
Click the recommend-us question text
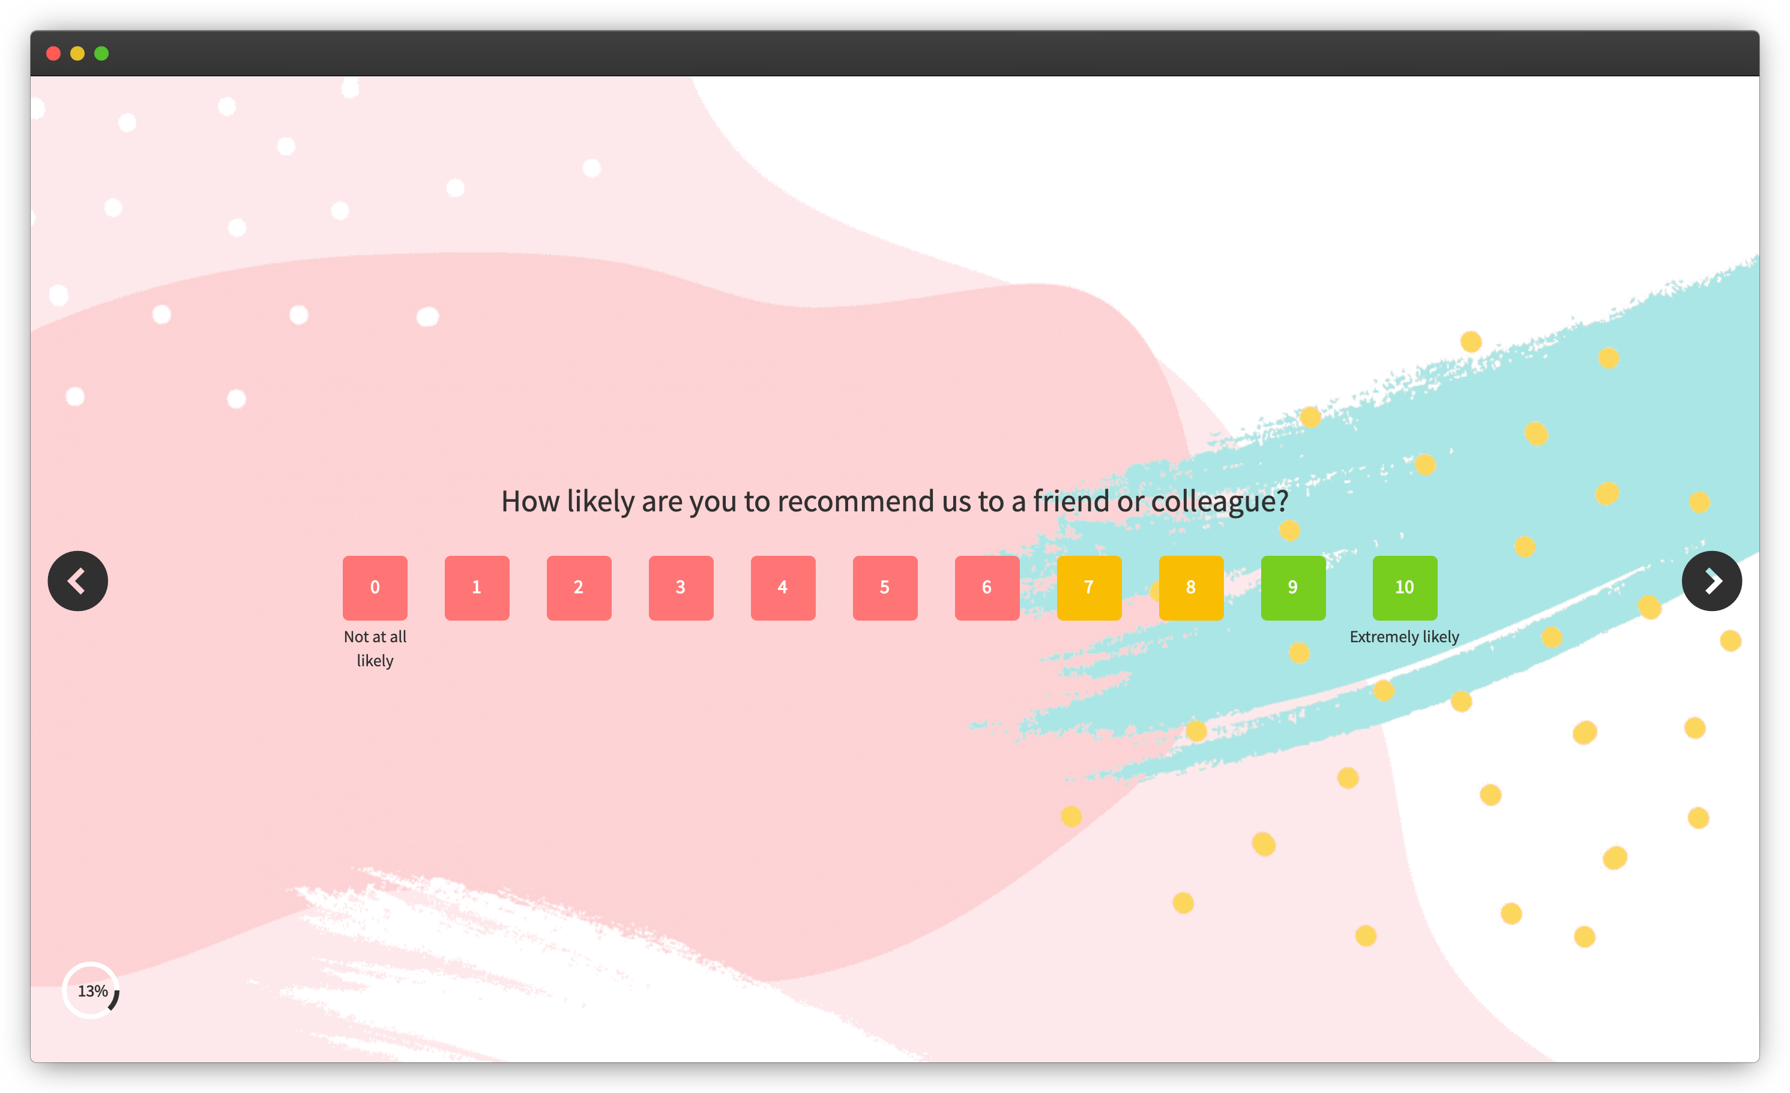894,501
